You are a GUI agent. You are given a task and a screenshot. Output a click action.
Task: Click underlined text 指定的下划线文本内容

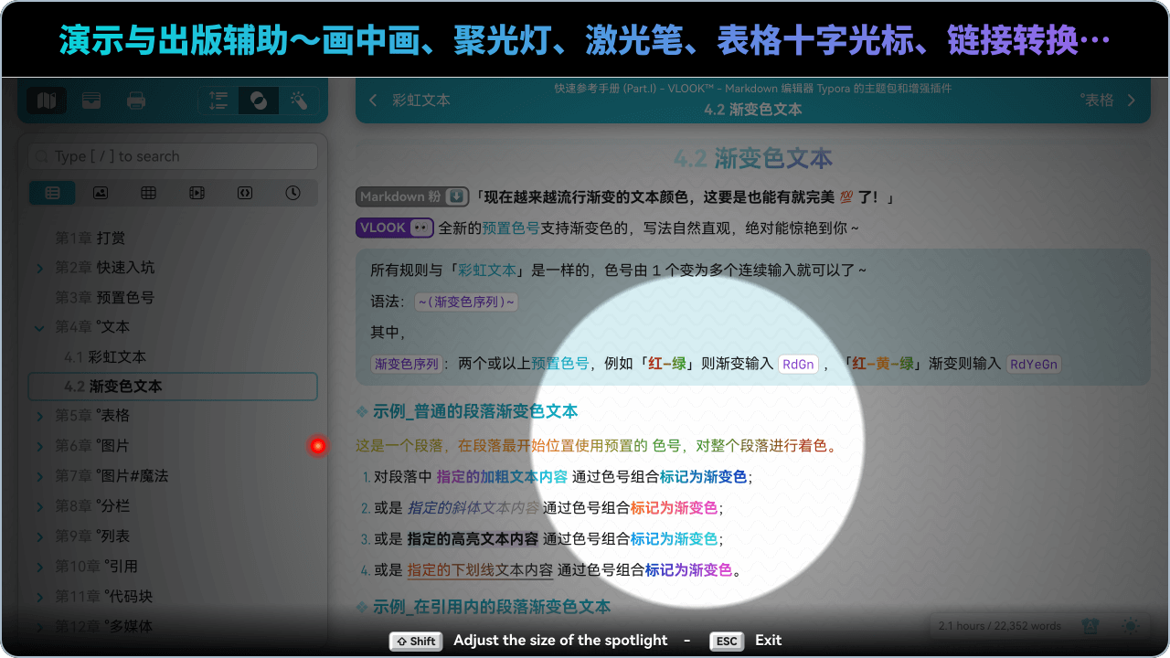point(480,569)
